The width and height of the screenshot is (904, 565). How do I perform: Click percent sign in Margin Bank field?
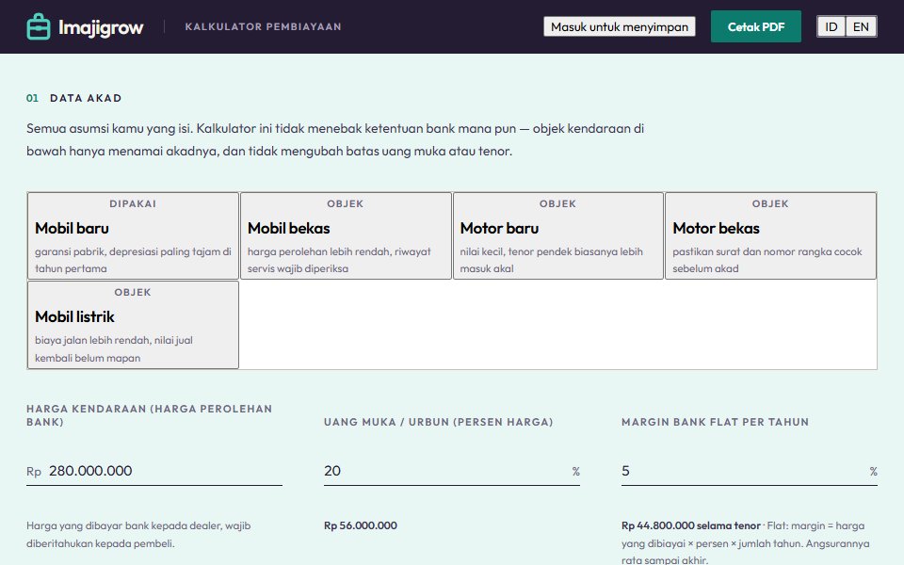point(874,472)
